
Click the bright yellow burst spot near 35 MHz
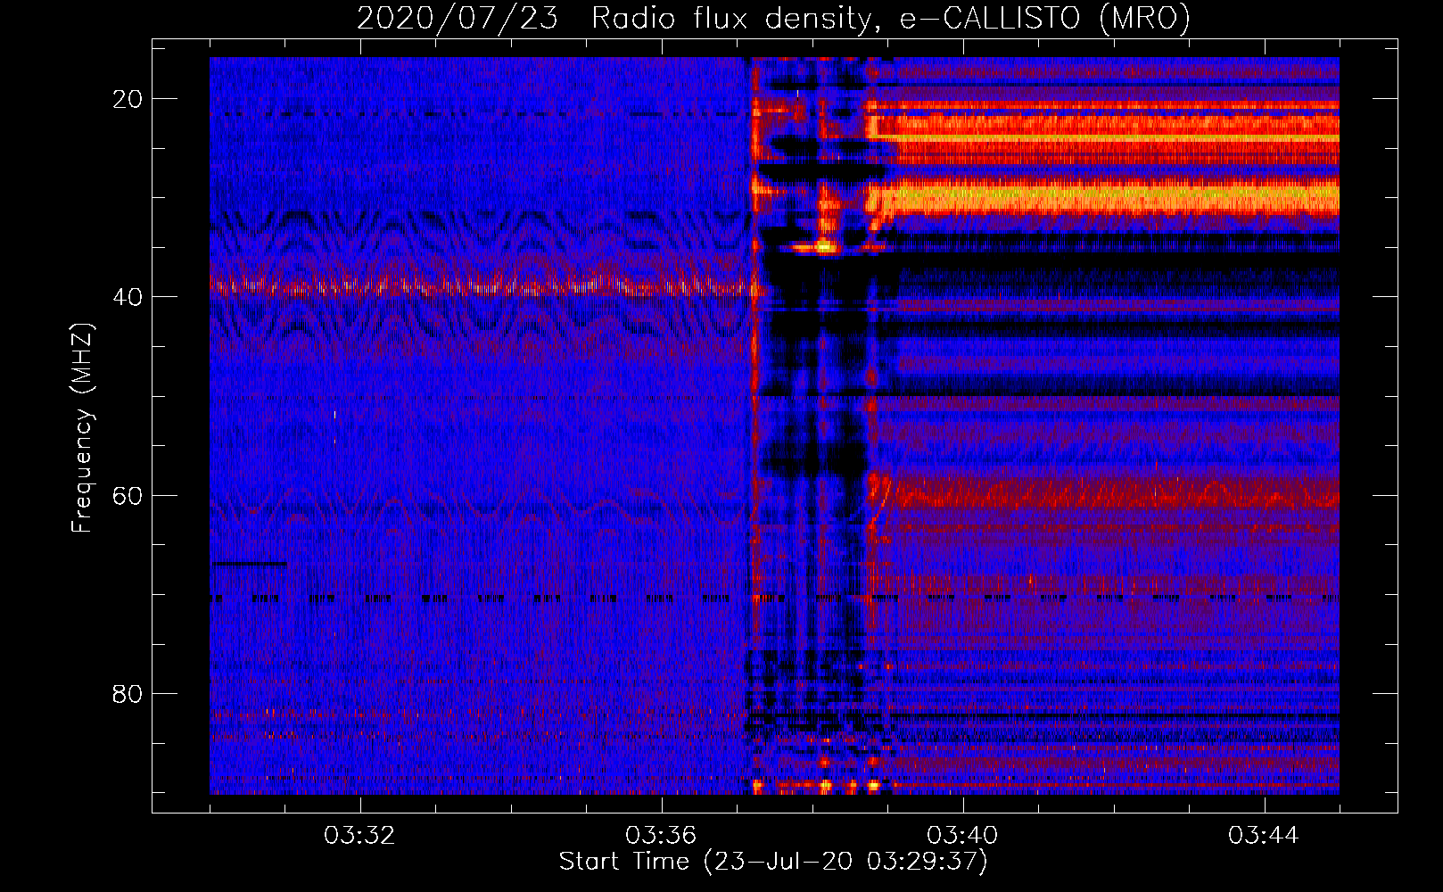825,246
